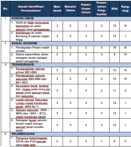
Task: Click the 'Debit air tidak mencukupi' text cell
Action: [x=31, y=26]
